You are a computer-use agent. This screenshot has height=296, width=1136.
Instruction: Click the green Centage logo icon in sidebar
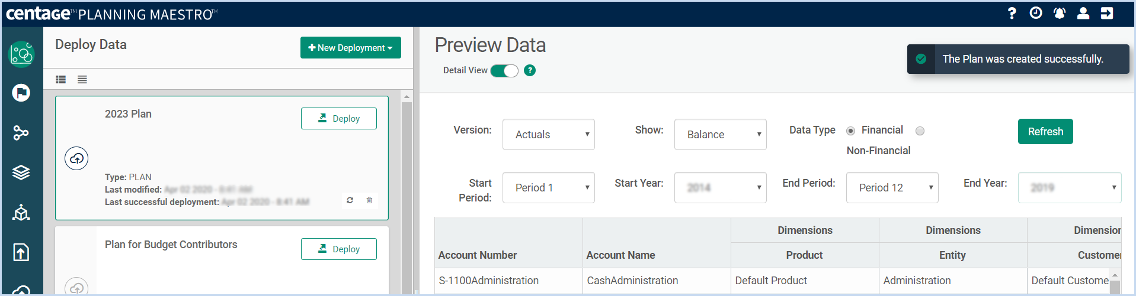[x=21, y=54]
